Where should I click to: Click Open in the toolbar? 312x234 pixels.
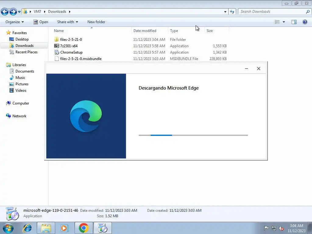click(x=41, y=22)
